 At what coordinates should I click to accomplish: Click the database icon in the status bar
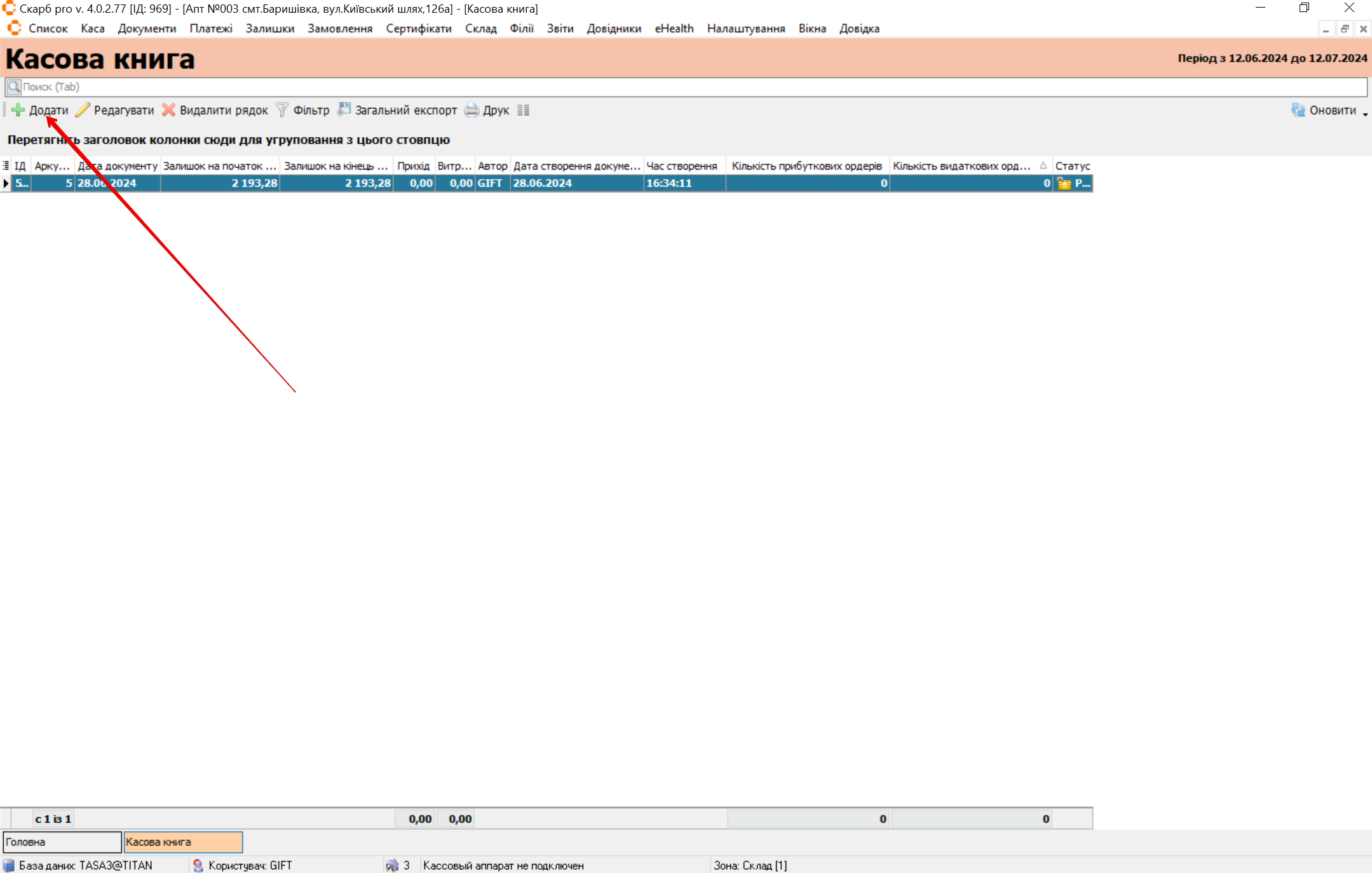tap(8, 865)
